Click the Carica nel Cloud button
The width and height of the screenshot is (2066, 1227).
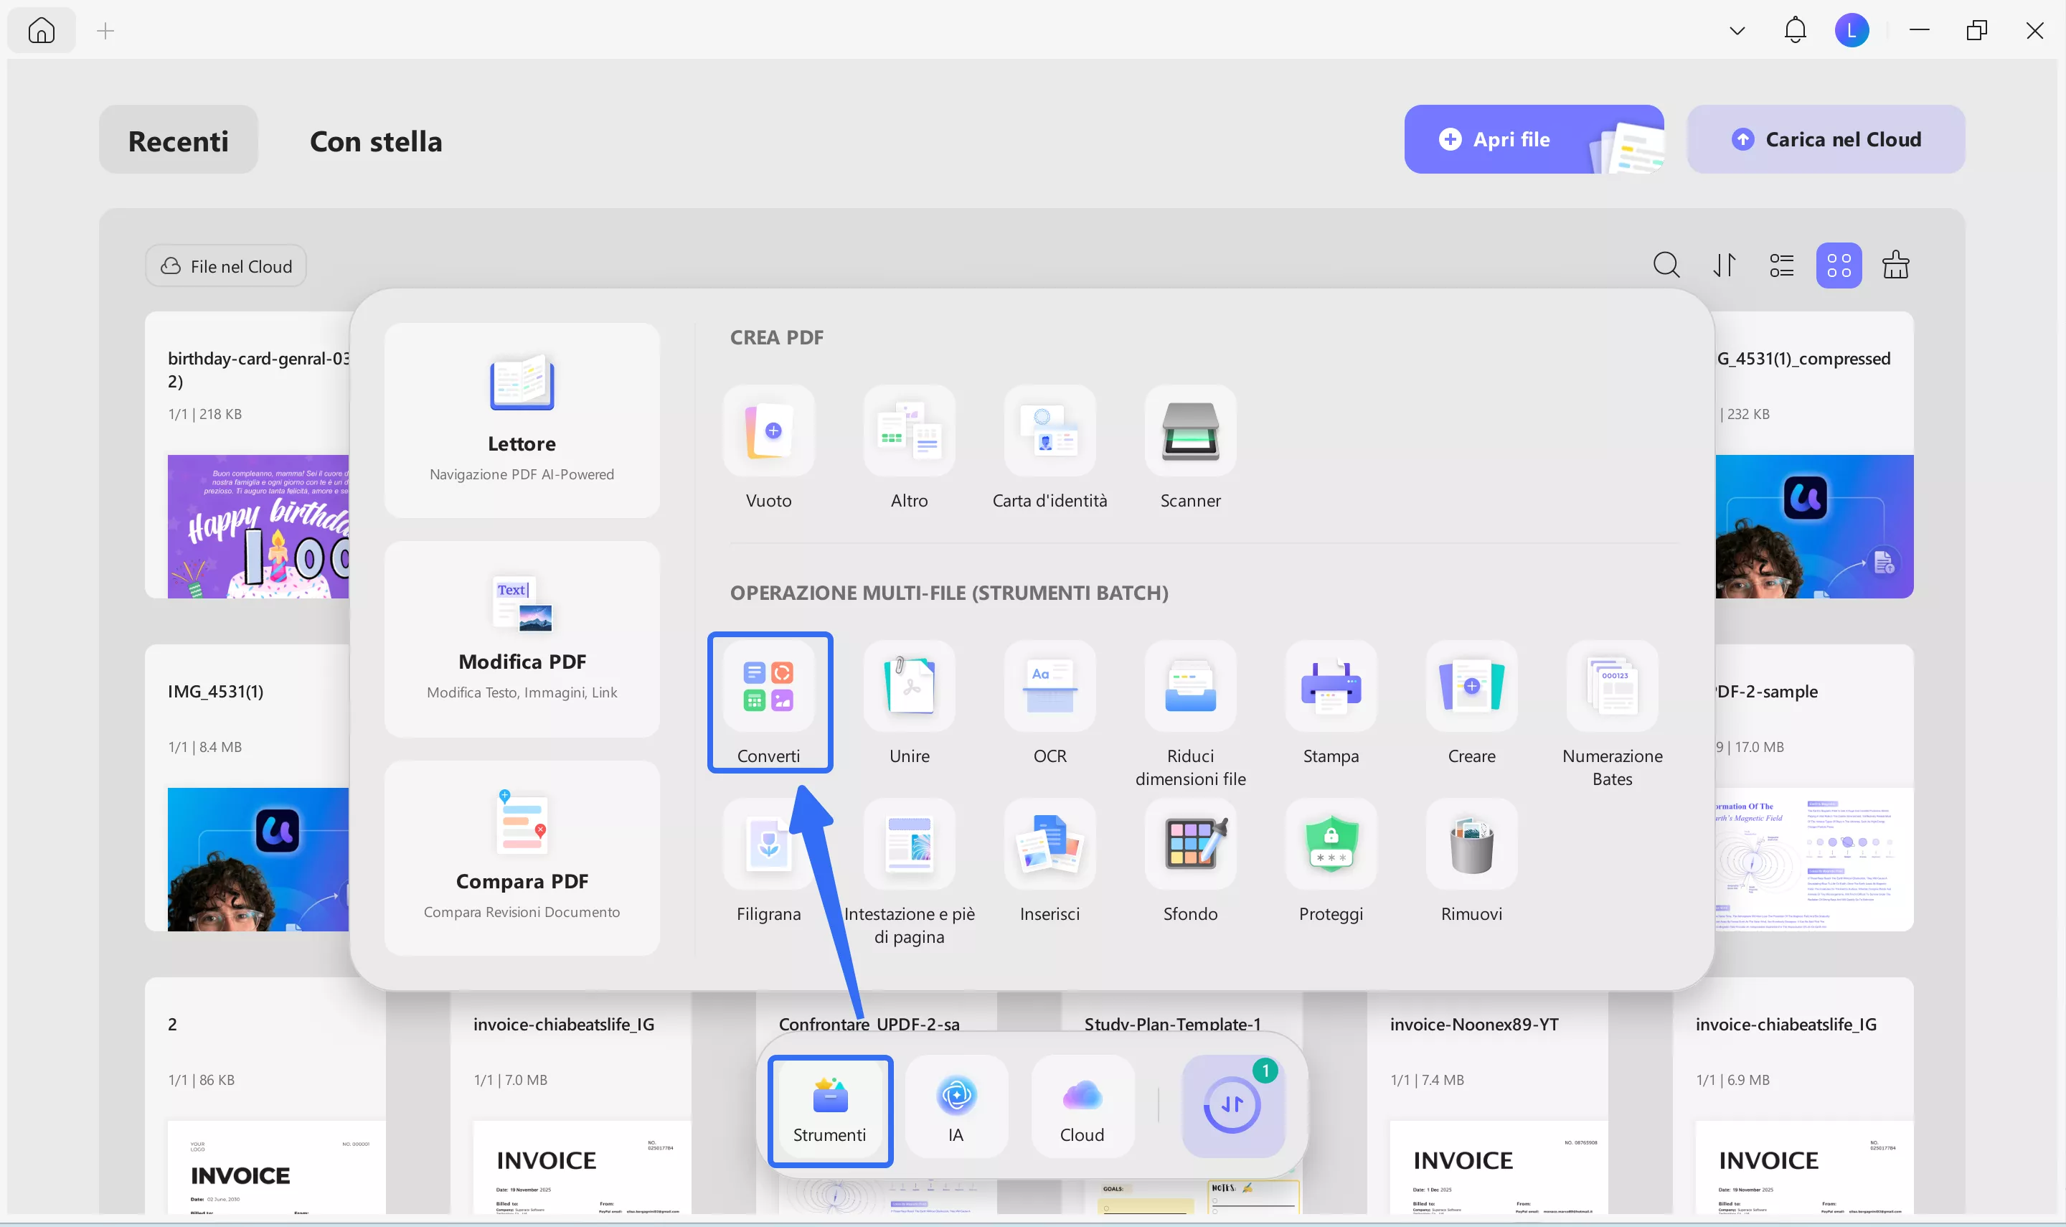1825,139
